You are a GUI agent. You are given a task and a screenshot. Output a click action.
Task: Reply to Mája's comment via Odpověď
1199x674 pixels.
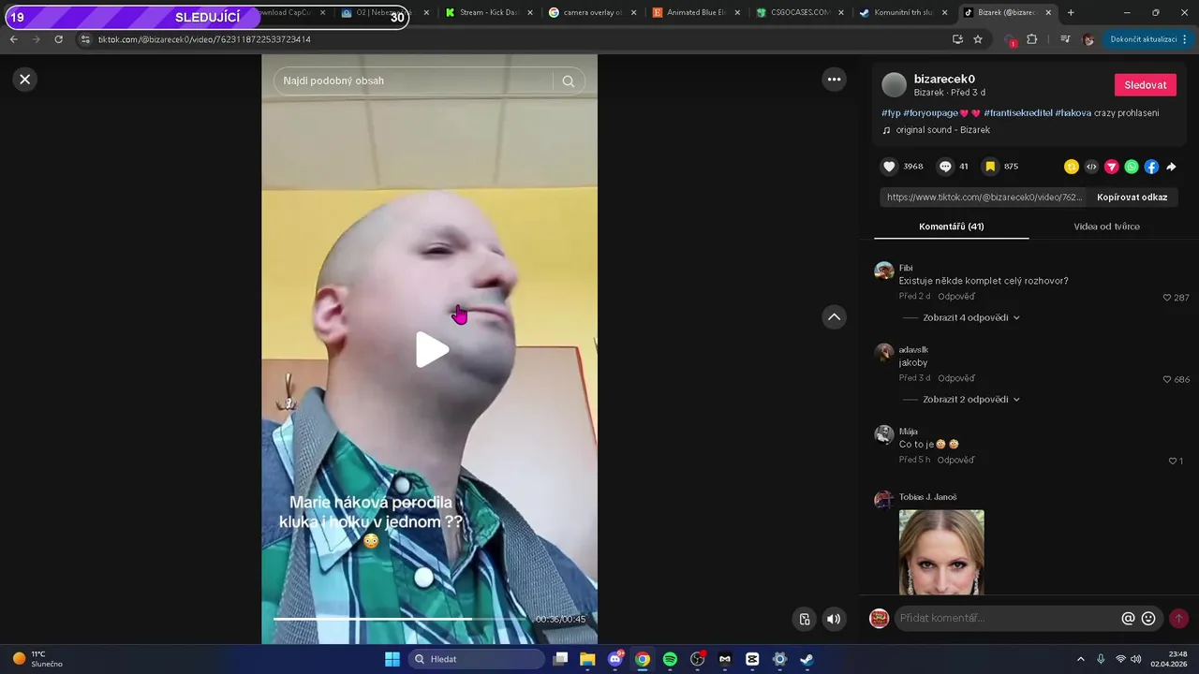pos(955,461)
